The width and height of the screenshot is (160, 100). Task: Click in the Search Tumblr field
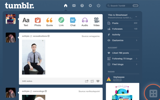pos(122,5)
